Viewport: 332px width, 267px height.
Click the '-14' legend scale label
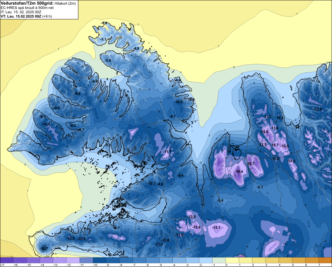click(x=42, y=265)
